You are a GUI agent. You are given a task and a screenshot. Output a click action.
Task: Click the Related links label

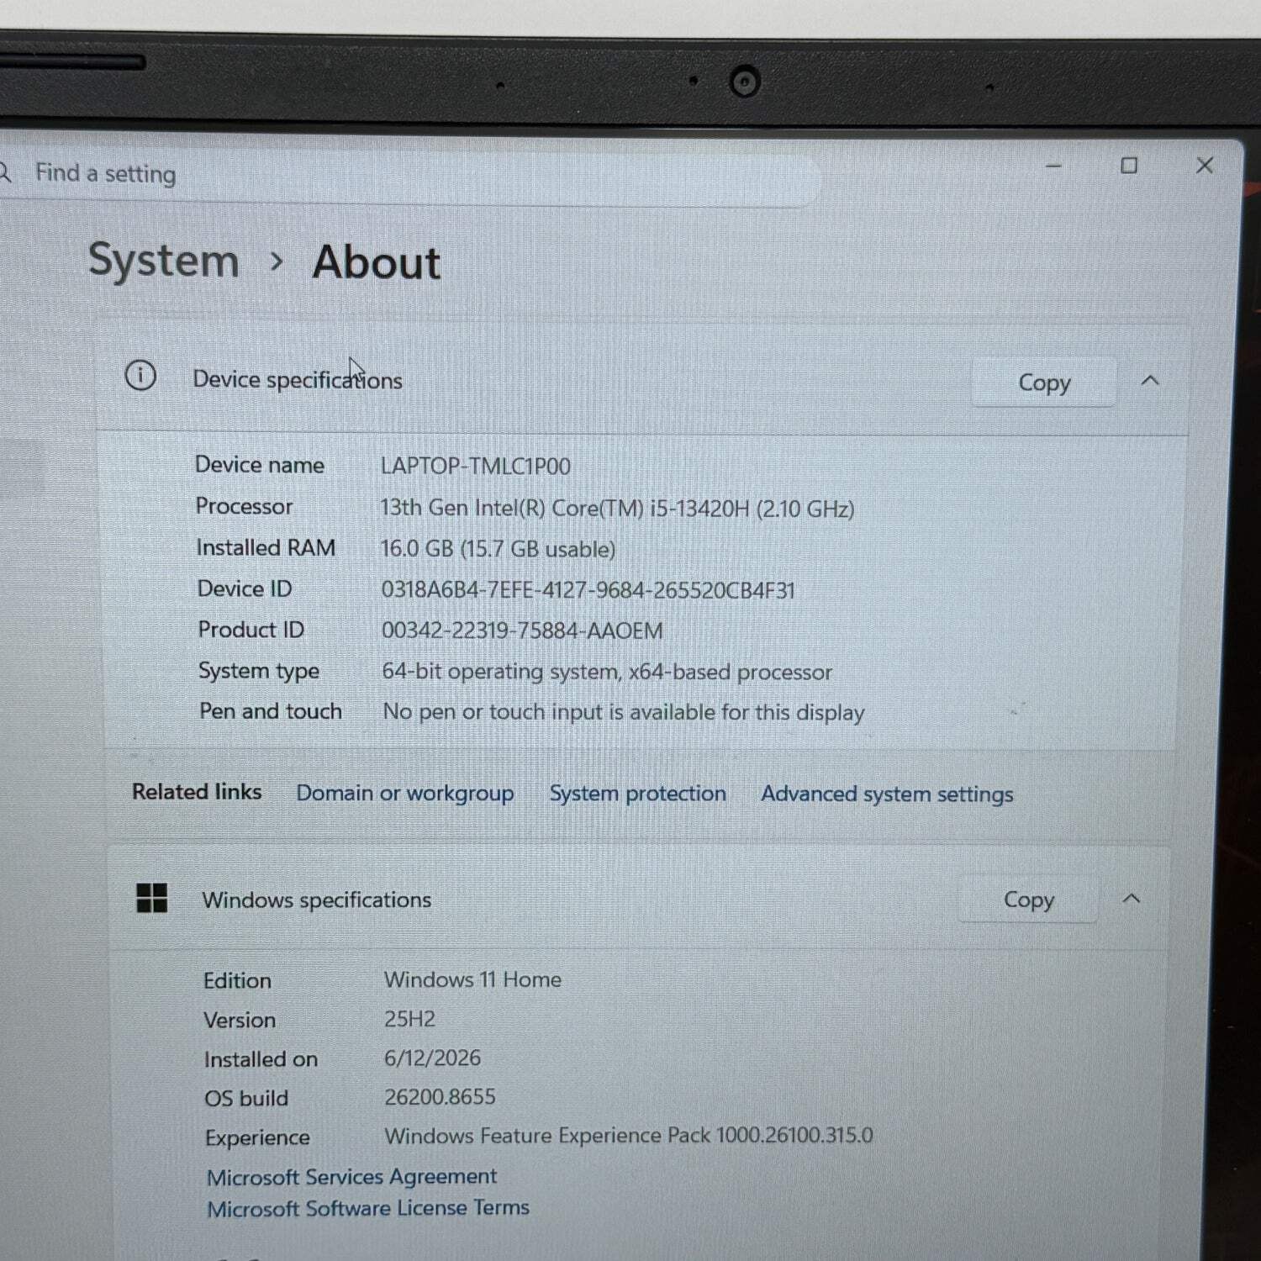point(197,792)
